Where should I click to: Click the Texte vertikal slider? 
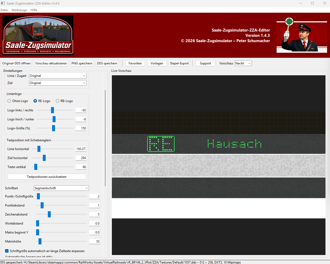[x=53, y=167]
